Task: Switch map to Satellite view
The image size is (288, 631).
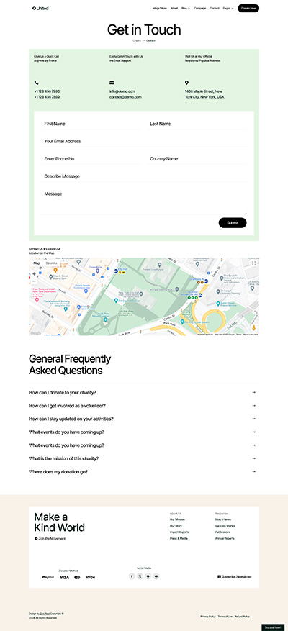Action: click(x=51, y=263)
